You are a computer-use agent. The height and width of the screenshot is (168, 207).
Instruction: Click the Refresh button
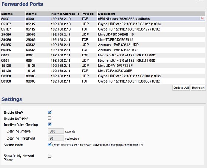(198, 88)
